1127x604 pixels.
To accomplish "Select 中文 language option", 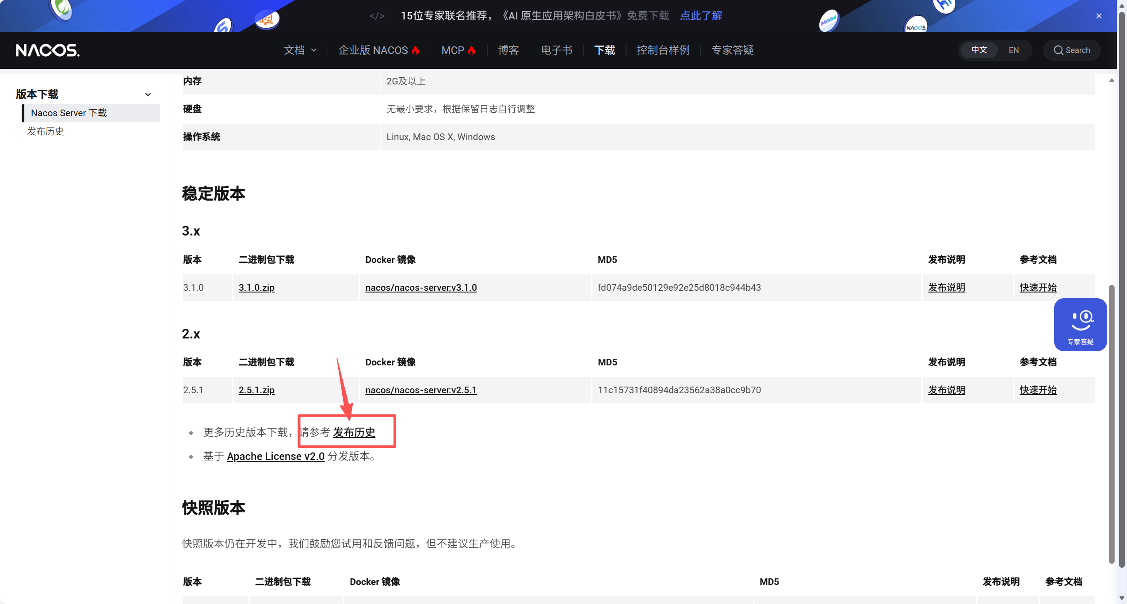I will [x=978, y=50].
